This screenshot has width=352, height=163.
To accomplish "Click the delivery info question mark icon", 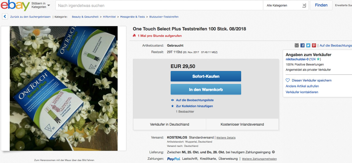I will point(273,152).
